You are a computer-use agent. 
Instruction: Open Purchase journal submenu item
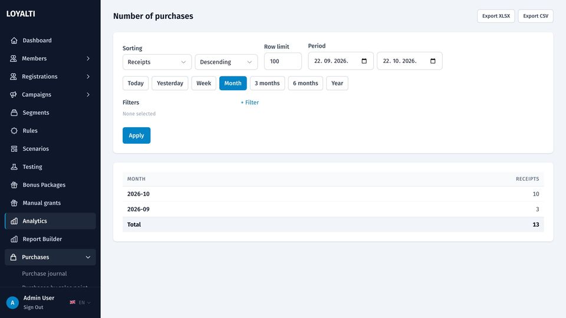44,274
